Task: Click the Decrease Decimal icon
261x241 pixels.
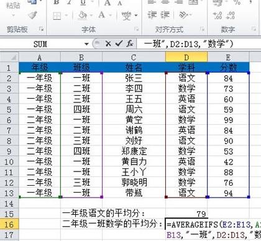Action: point(231,16)
